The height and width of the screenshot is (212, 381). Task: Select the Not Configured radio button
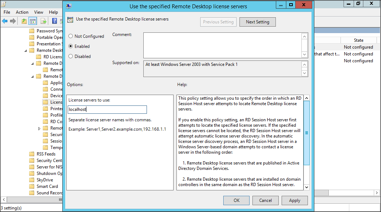tap(71, 36)
